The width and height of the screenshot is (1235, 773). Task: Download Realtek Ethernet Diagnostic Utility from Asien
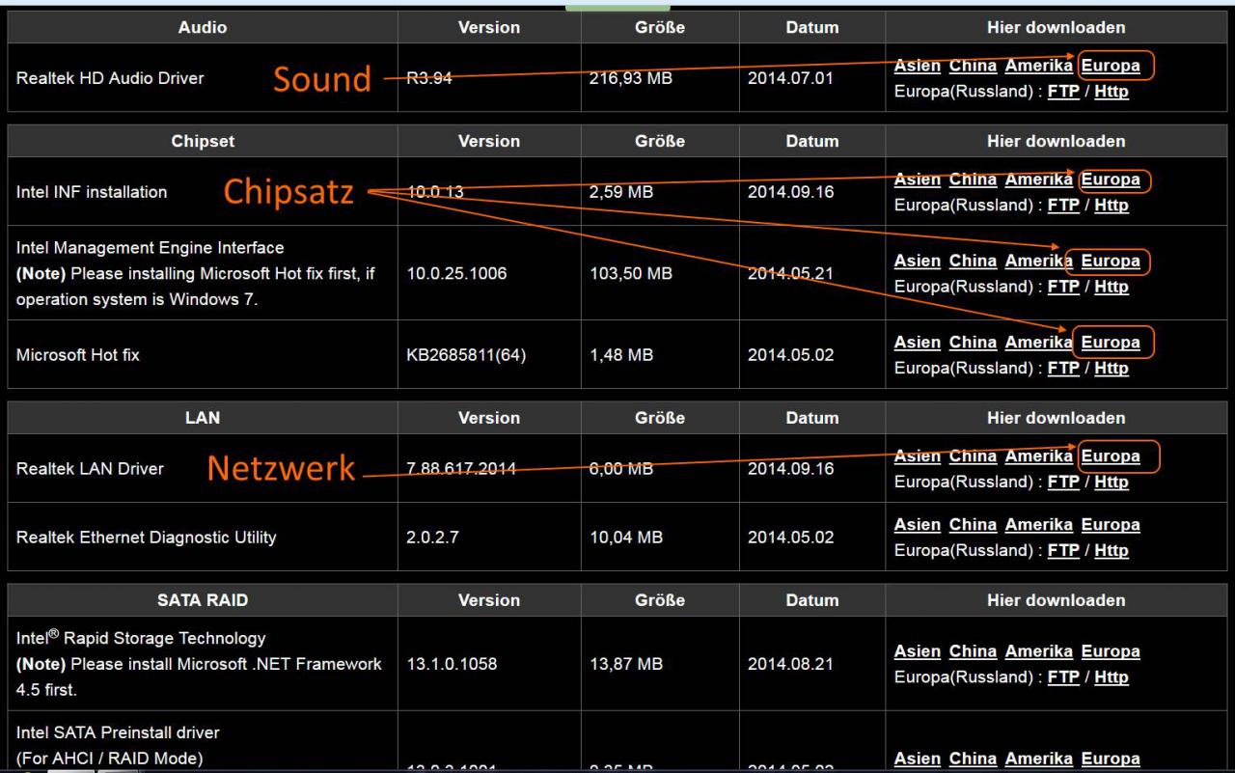coord(918,525)
